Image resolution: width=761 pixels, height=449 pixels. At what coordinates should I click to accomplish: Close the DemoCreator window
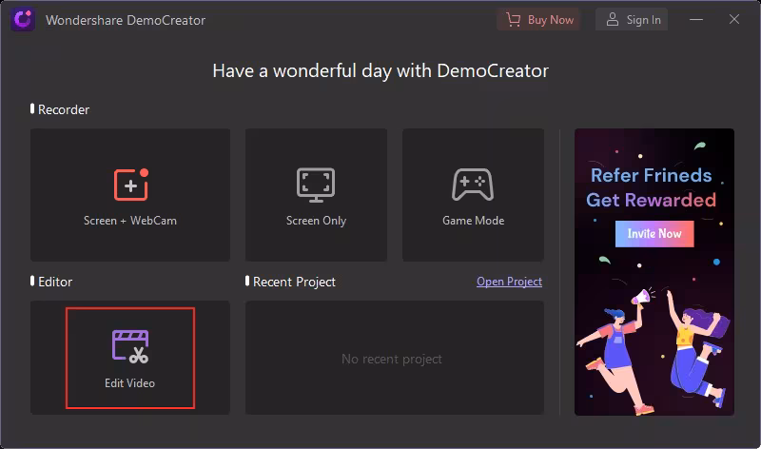pos(733,19)
